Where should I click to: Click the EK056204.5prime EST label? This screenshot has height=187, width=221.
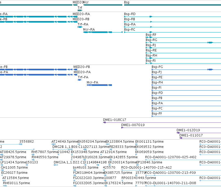tap(92, 142)
